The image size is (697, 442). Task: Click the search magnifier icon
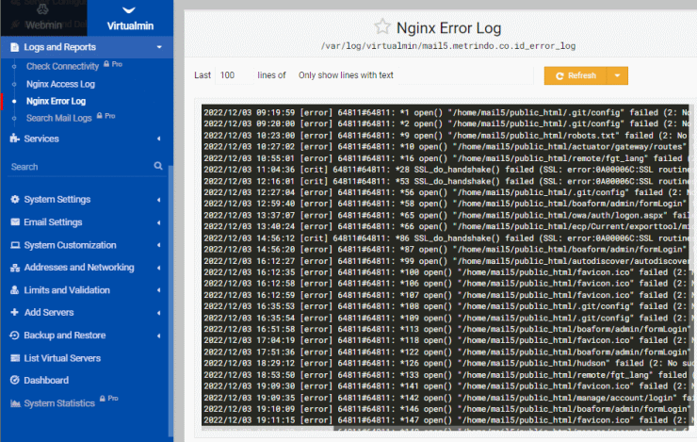point(158,166)
